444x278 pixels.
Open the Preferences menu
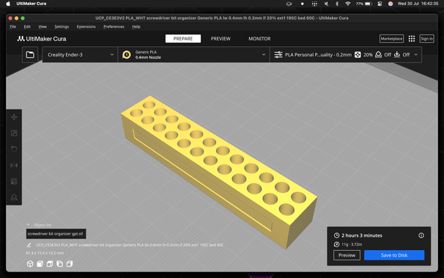(114, 26)
